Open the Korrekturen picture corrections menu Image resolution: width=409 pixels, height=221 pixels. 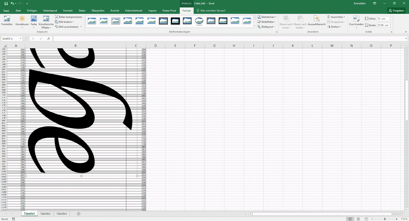click(22, 22)
